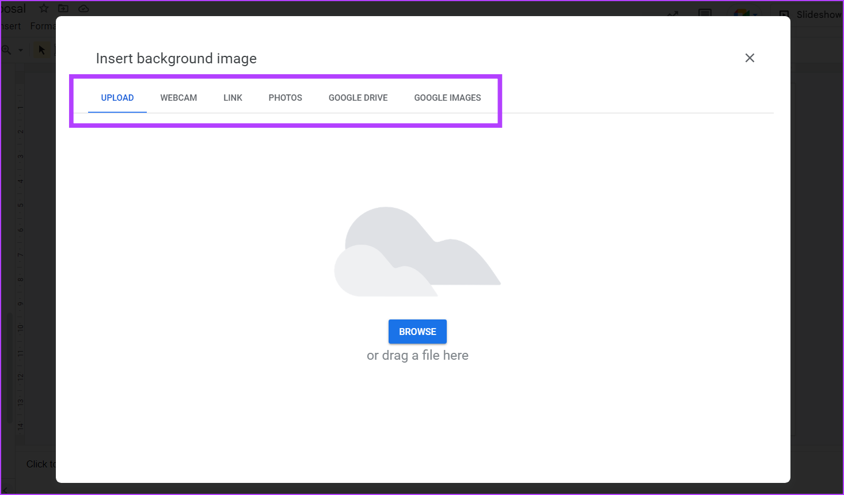Select the Upload tab
The width and height of the screenshot is (844, 495).
[x=117, y=98]
